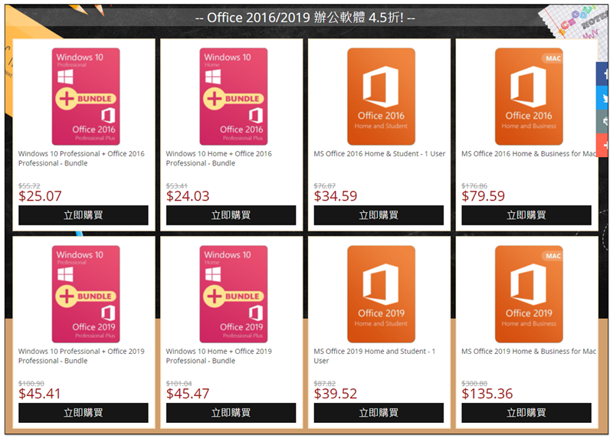
Task: Click the $135.36 sale price
Action: pyautogui.click(x=487, y=394)
